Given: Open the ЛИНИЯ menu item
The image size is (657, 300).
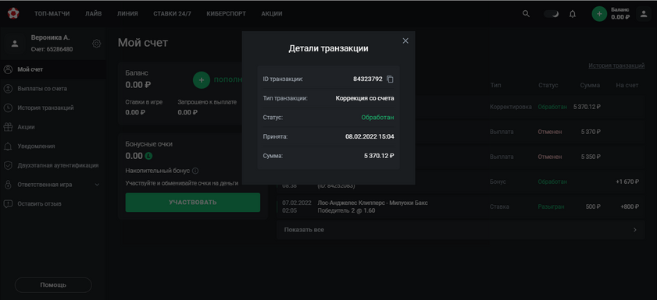Looking at the screenshot, I should [x=127, y=14].
